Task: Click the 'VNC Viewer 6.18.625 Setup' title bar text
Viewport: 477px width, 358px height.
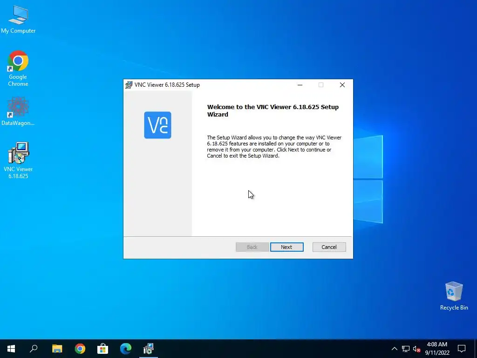Action: click(167, 85)
